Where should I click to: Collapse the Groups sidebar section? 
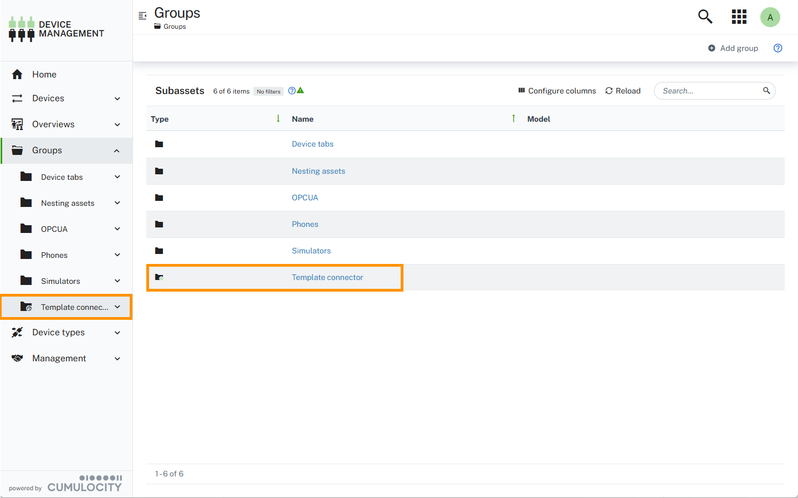click(x=116, y=150)
